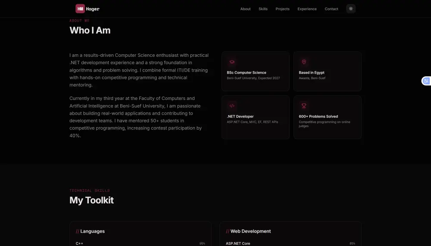Go to the About section

[245, 9]
